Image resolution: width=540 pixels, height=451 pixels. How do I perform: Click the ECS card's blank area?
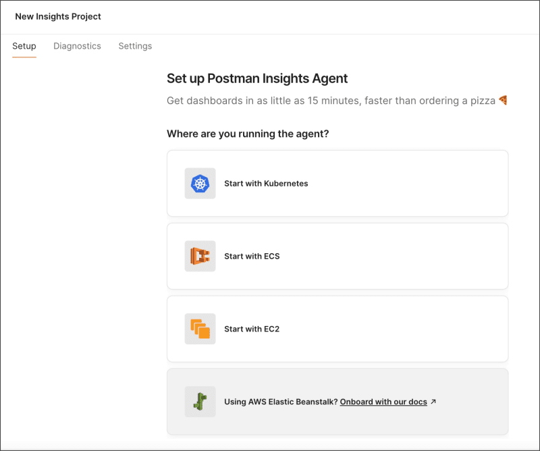(x=418, y=257)
